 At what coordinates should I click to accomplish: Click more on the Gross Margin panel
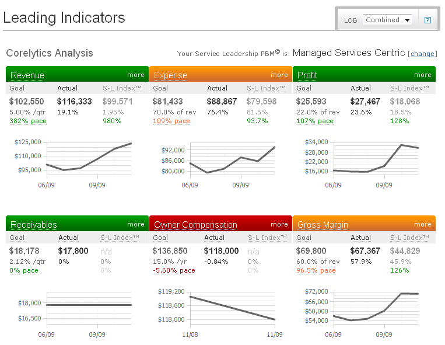pyautogui.click(x=422, y=224)
